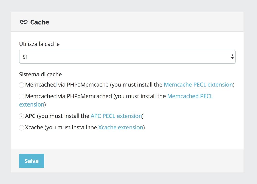This screenshot has height=184, width=257.
Task: Click the 'Cache' title text
Action: tap(39, 22)
